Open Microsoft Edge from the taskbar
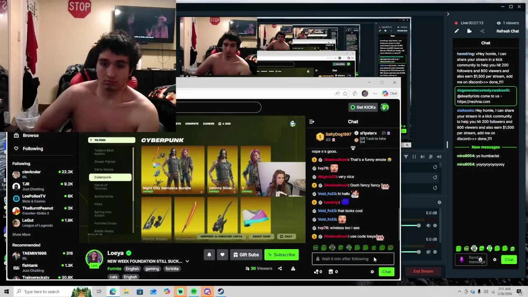This screenshot has width=528, height=297. pyautogui.click(x=113, y=292)
